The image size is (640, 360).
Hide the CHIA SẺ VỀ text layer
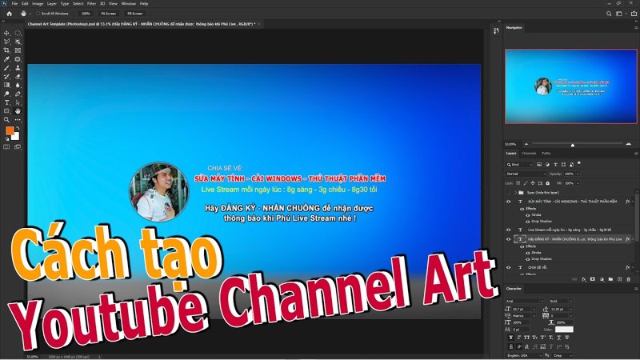[x=509, y=268]
